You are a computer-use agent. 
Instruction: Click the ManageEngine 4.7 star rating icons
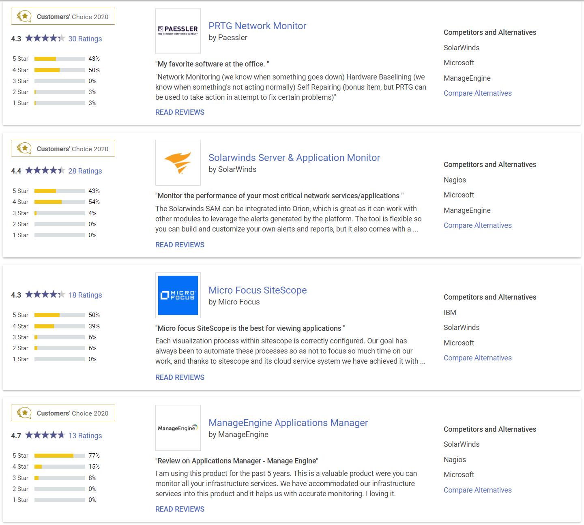click(x=45, y=435)
